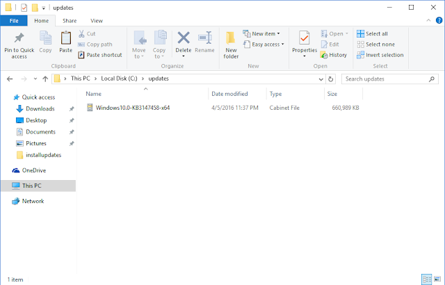Image resolution: width=445 pixels, height=285 pixels.
Task: Sort by the Name column header
Action: click(x=94, y=94)
